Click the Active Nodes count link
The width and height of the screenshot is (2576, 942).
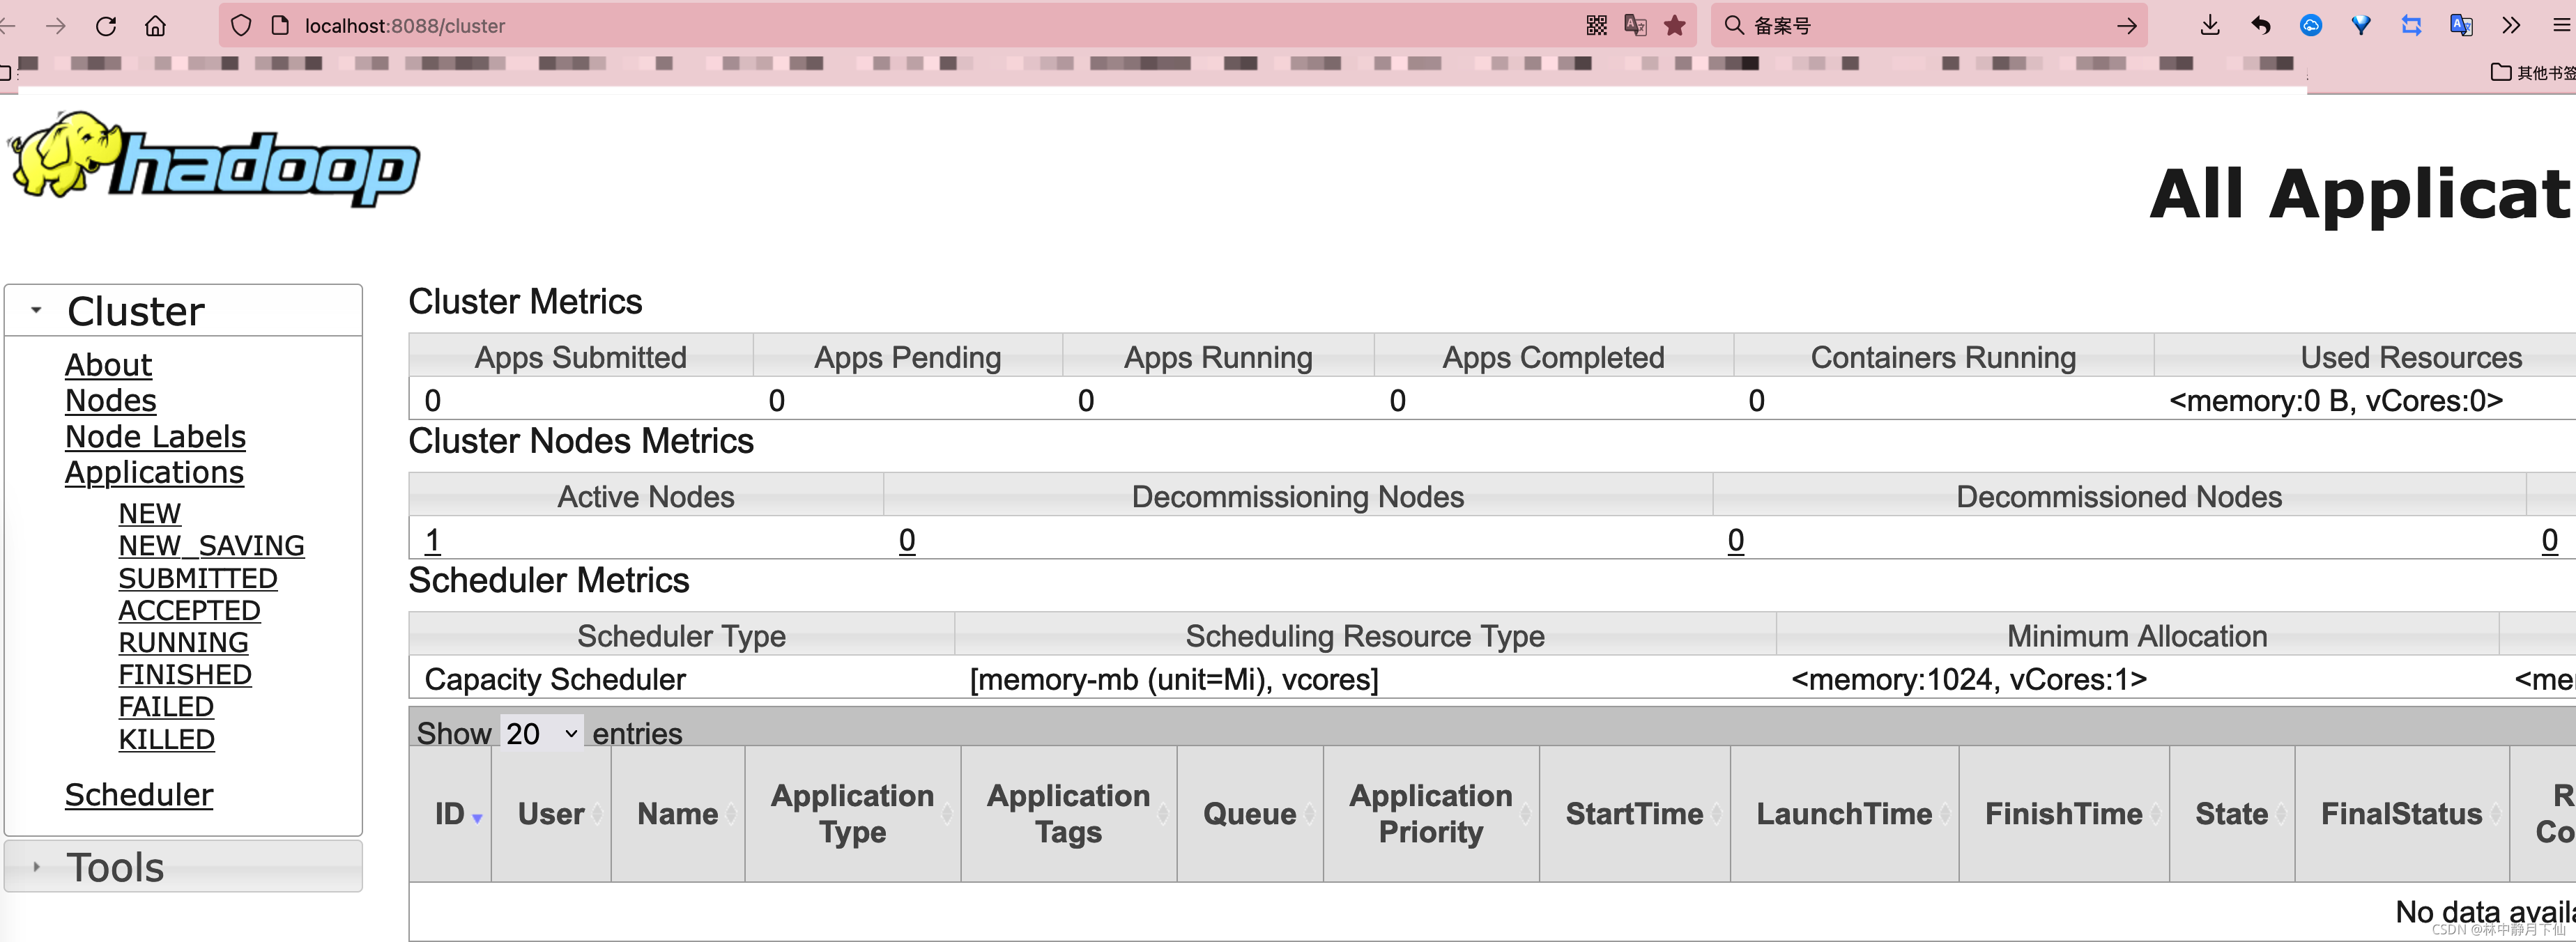[x=433, y=540]
